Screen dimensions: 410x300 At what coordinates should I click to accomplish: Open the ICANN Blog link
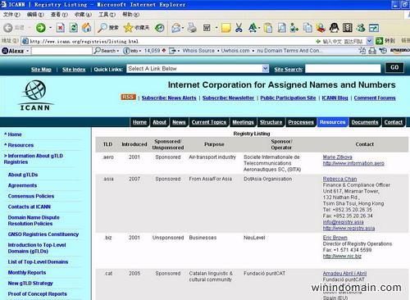(335, 98)
